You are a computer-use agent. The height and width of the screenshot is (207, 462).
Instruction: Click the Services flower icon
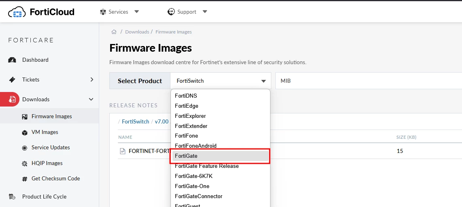(103, 12)
